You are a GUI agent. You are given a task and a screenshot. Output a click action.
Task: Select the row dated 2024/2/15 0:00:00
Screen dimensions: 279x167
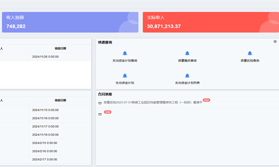click(x=45, y=143)
